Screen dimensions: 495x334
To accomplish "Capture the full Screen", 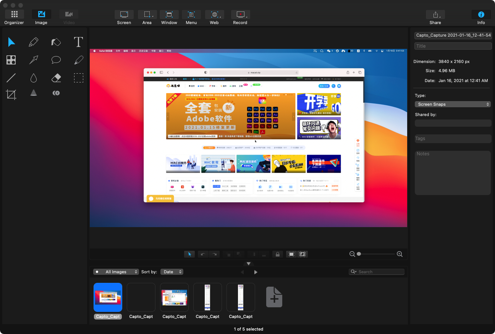I will pyautogui.click(x=124, y=18).
